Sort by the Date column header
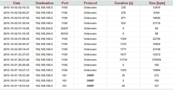 pos(17,3)
